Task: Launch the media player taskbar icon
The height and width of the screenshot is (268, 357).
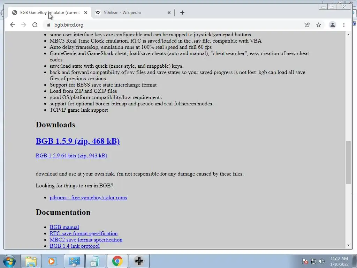Action: coord(52,261)
